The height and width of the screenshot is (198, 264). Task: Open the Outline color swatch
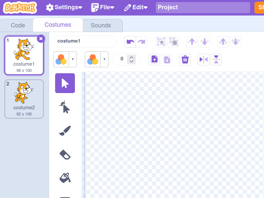click(x=93, y=59)
